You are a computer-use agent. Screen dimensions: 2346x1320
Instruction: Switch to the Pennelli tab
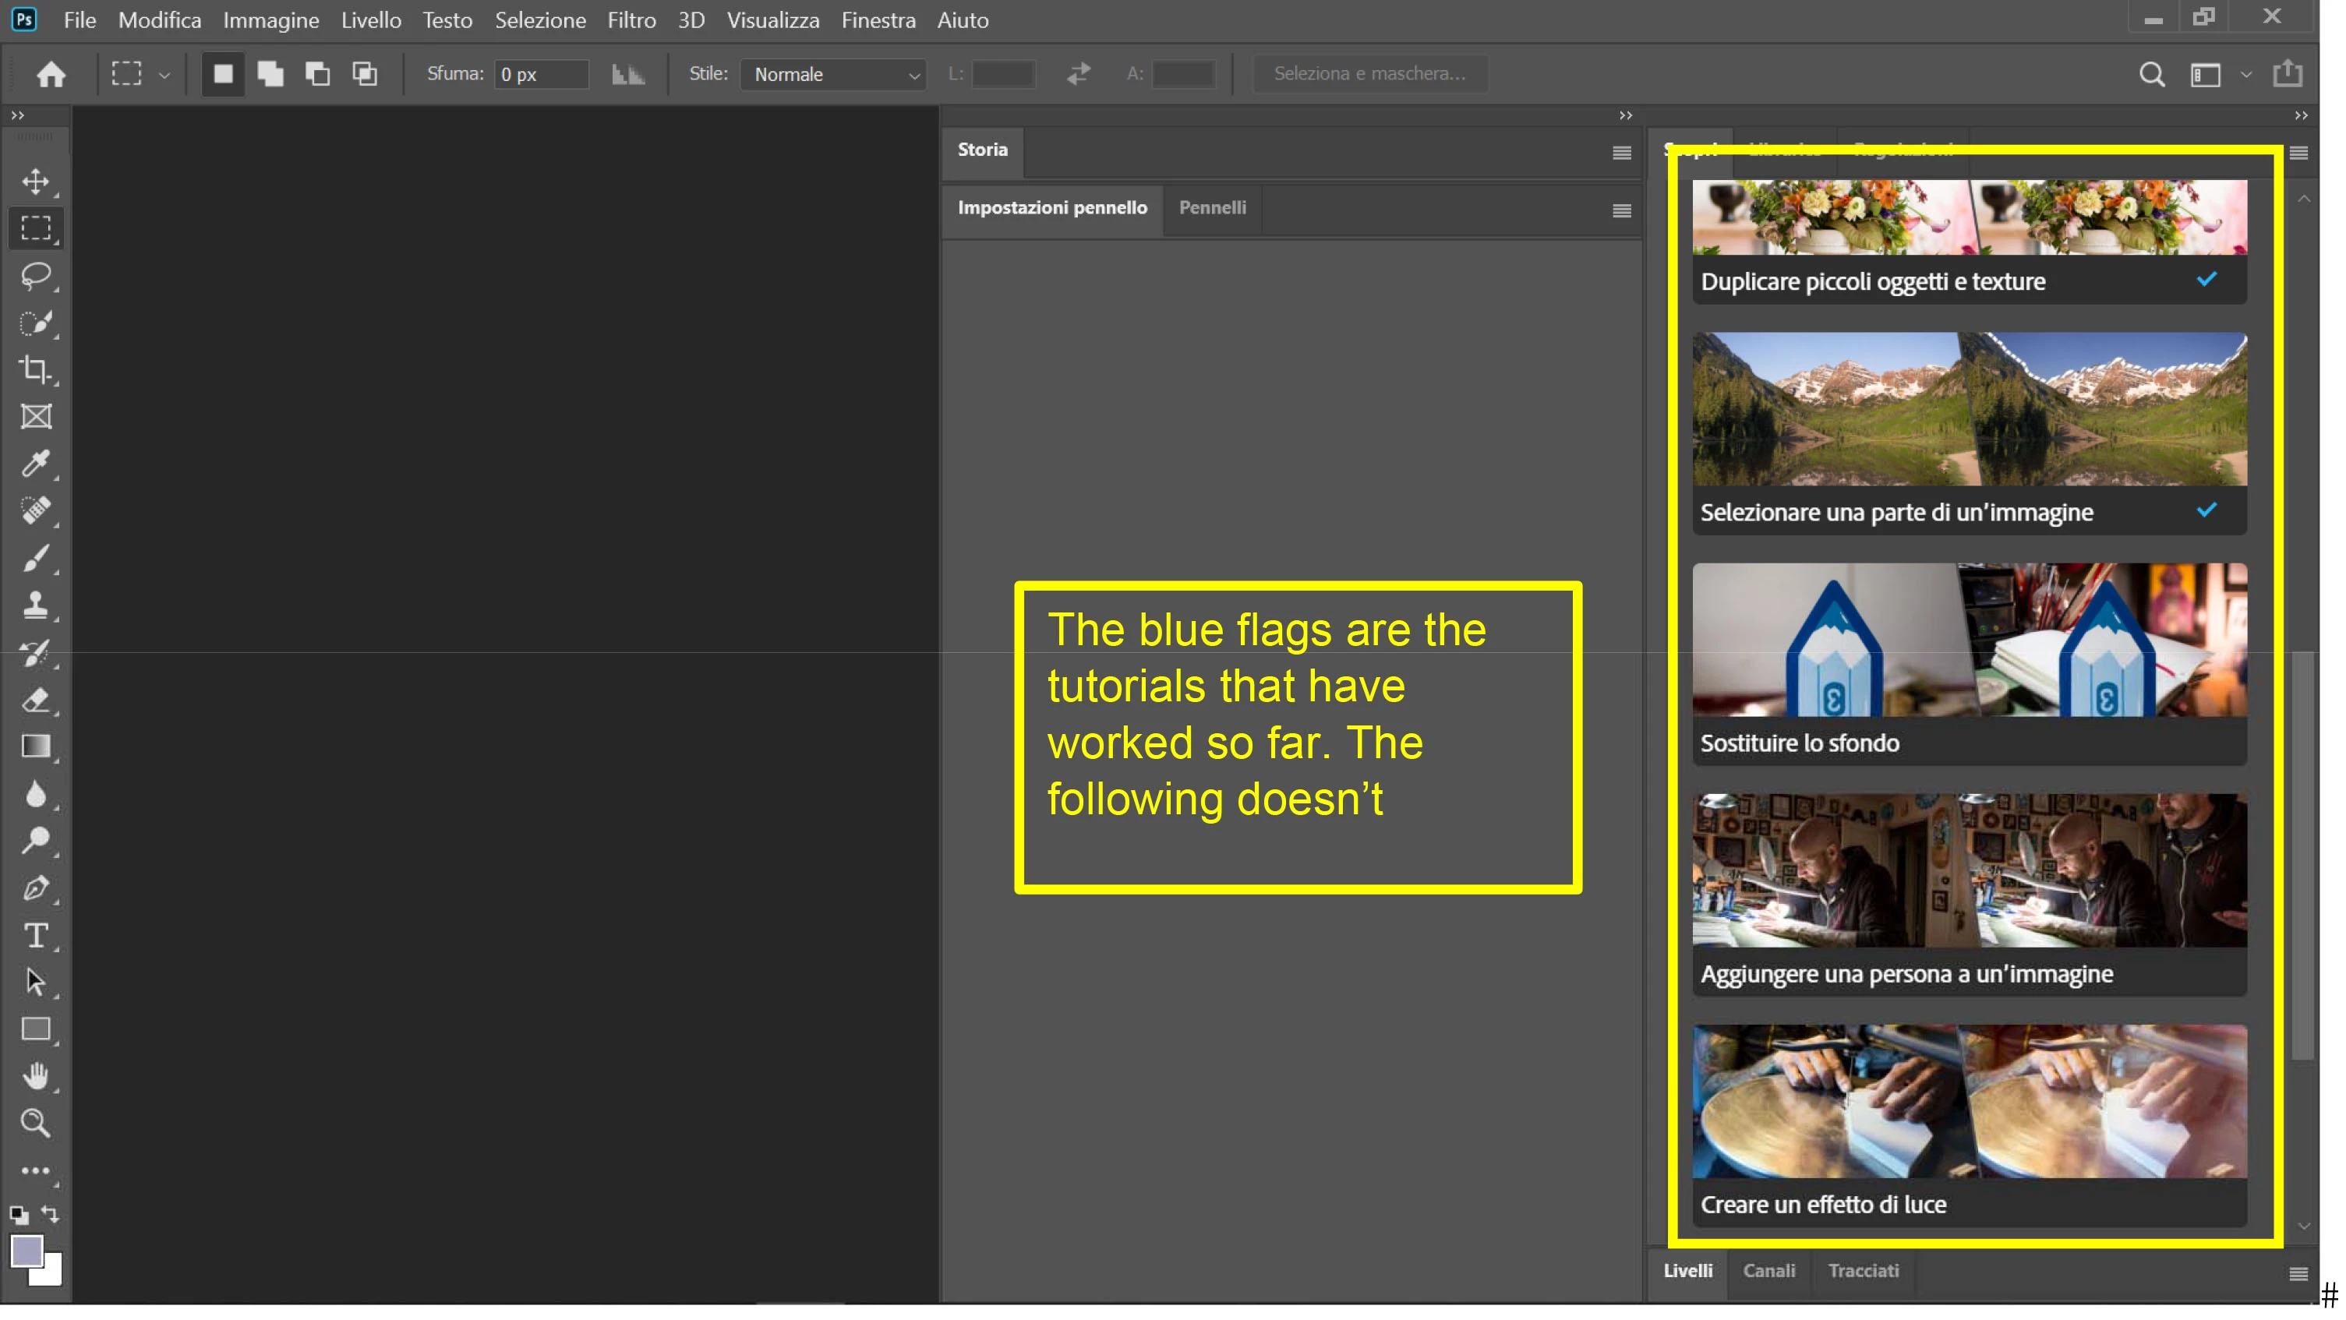click(1212, 207)
